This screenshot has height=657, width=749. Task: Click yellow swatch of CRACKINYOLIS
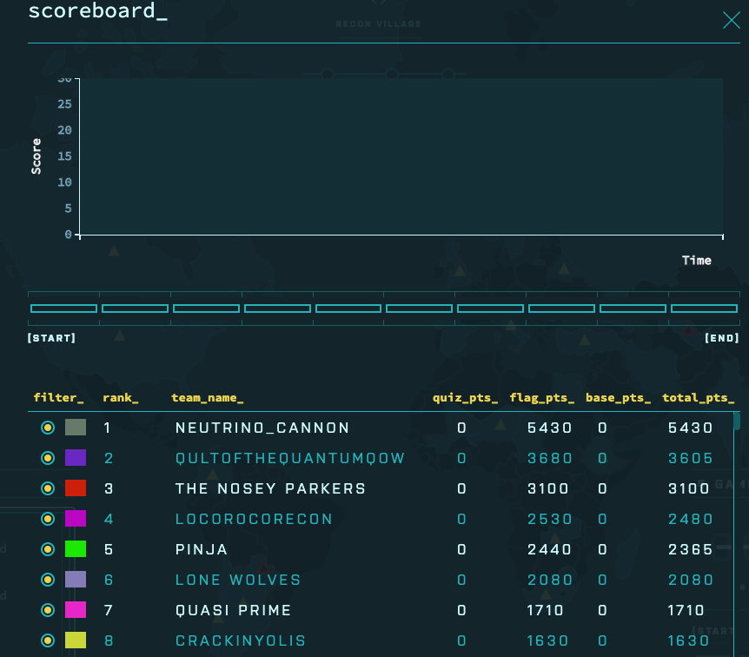point(76,640)
